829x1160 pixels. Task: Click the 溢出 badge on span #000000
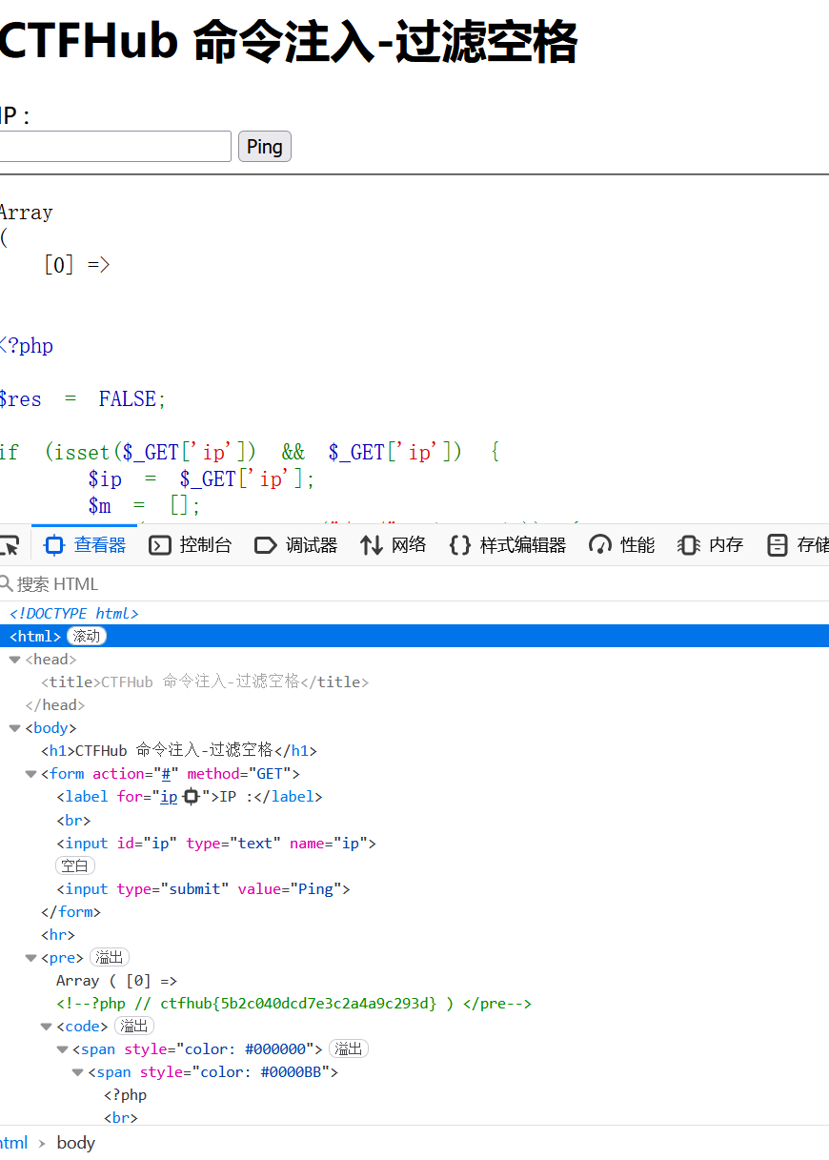(x=349, y=1049)
